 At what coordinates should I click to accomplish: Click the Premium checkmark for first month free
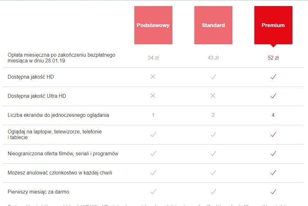pos(273,192)
